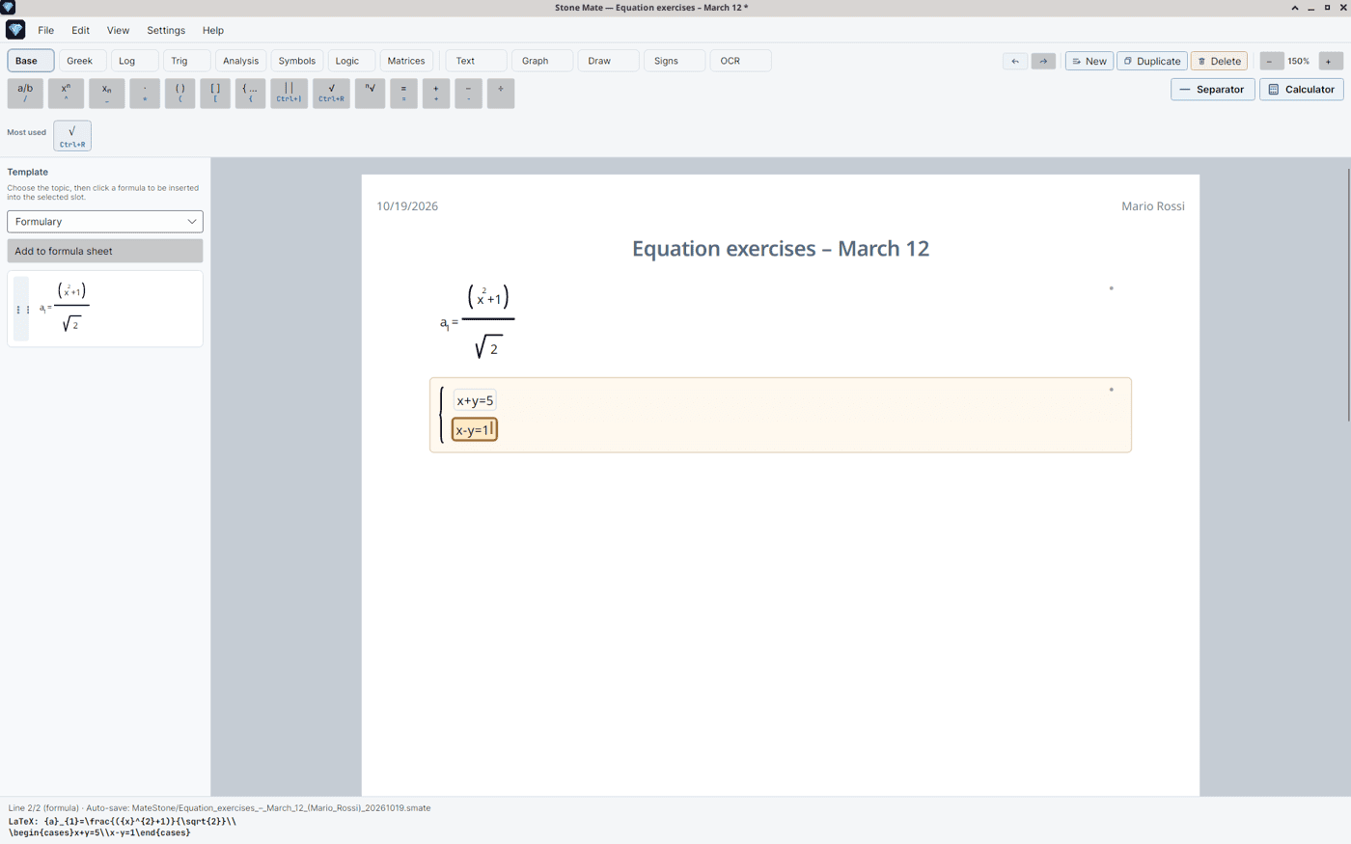Screen dimensions: 1351x844
Task: Insert a Separator
Action: [x=1213, y=90]
